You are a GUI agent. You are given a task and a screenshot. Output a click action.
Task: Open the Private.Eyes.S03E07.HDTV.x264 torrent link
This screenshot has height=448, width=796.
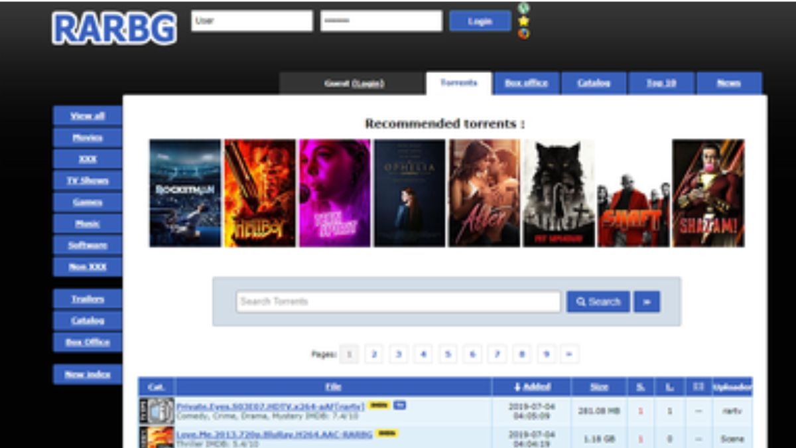[x=271, y=406]
